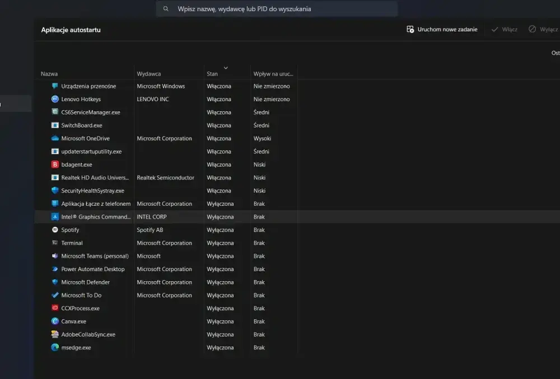Image resolution: width=560 pixels, height=379 pixels.
Task: Click the CCXProcess.exe icon
Action: click(55, 308)
